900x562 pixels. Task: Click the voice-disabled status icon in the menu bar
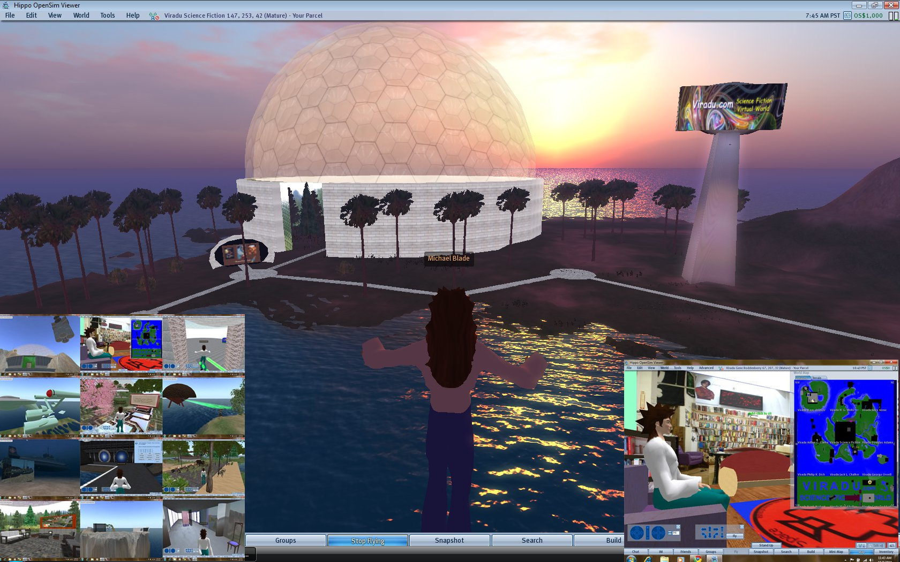pyautogui.click(x=154, y=16)
